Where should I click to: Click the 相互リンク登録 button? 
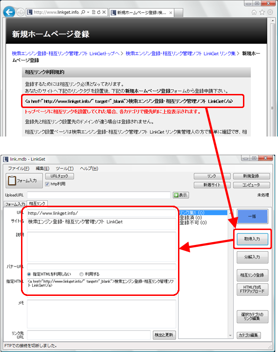[252, 275]
